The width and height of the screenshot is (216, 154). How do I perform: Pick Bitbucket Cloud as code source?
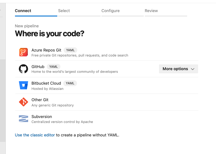(46, 83)
